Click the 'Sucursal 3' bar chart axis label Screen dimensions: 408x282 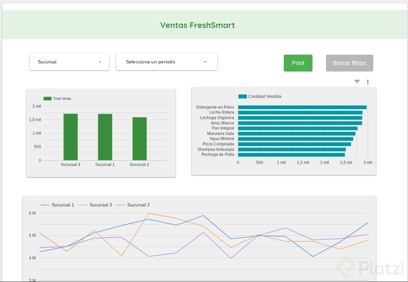(71, 165)
